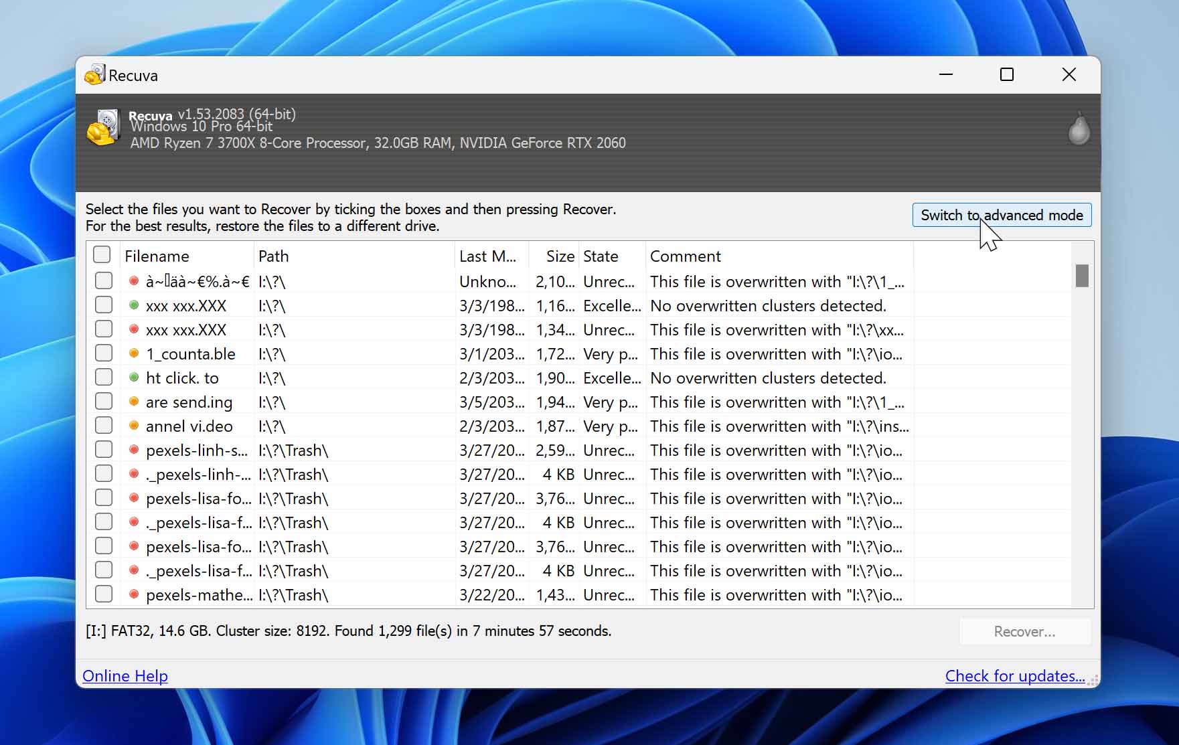Tick checkbox for the à~ garbled filename row
1179x745 pixels.
(x=104, y=280)
